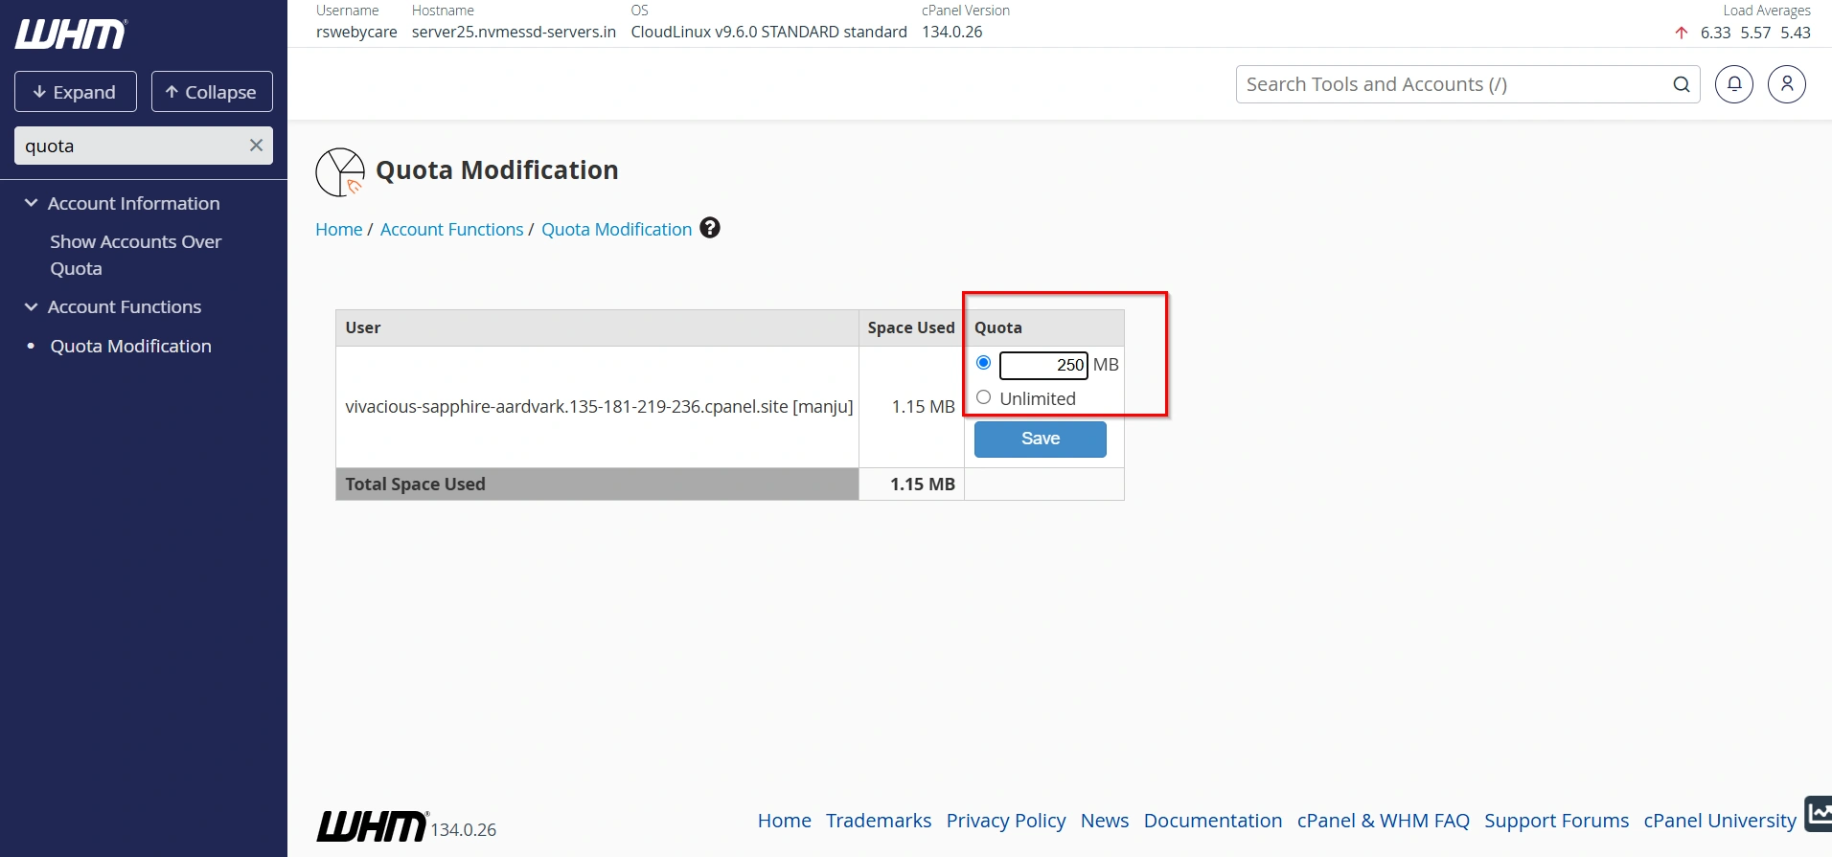The image size is (1832, 857).
Task: Open the News footer link
Action: (1105, 821)
